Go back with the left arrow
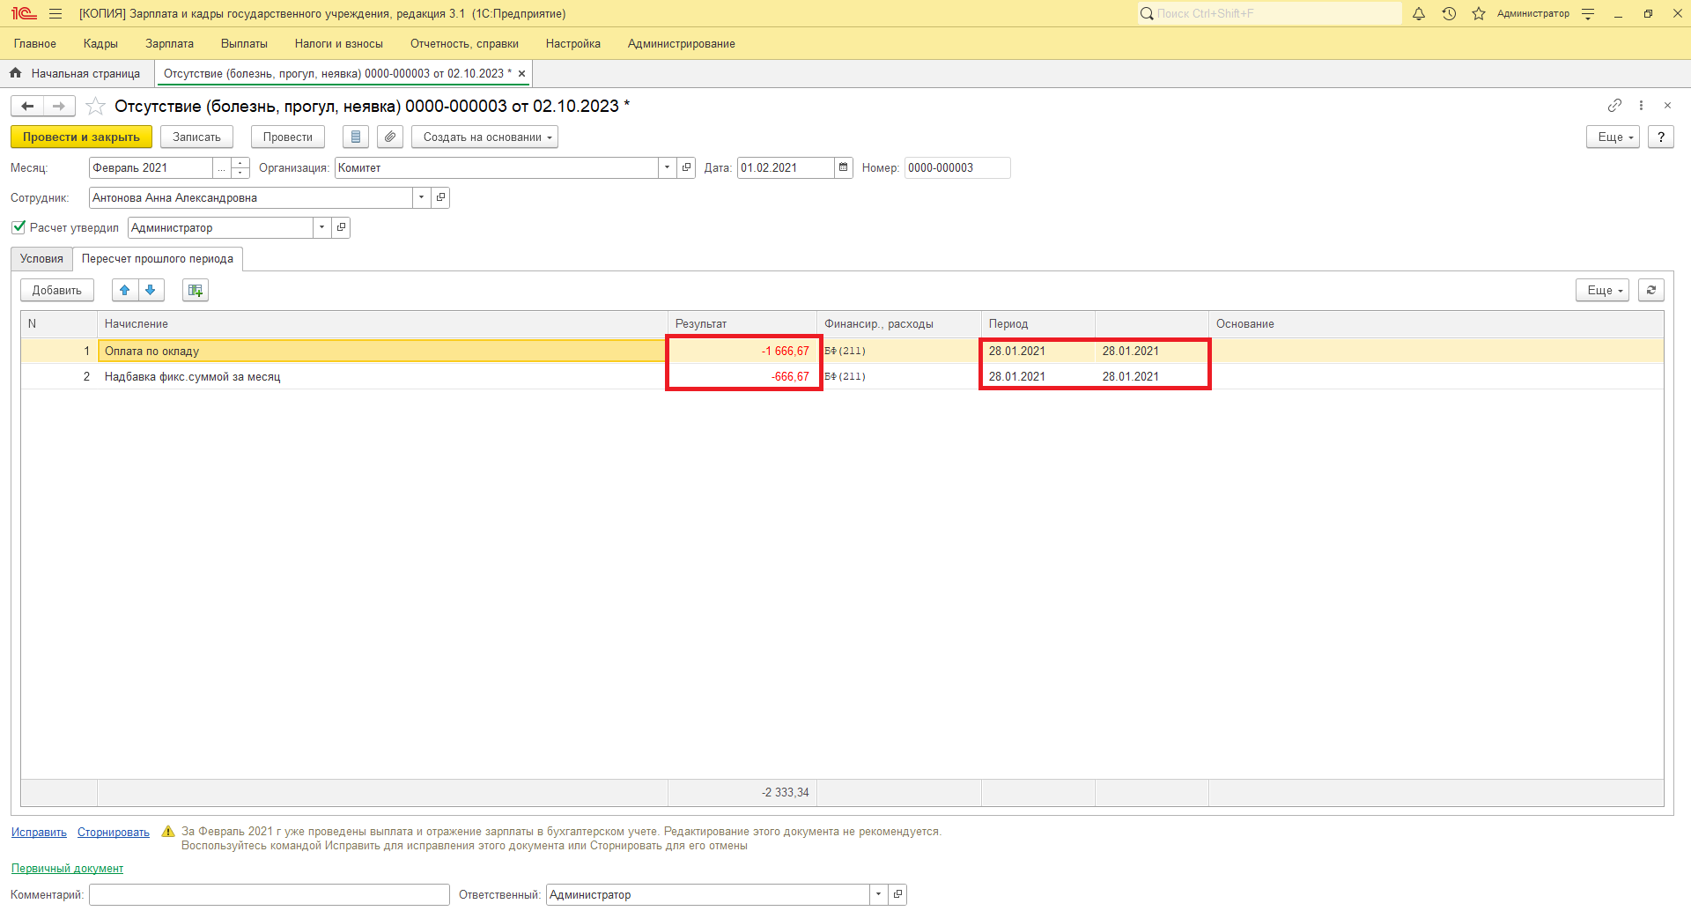Image resolution: width=1691 pixels, height=911 pixels. (x=27, y=107)
